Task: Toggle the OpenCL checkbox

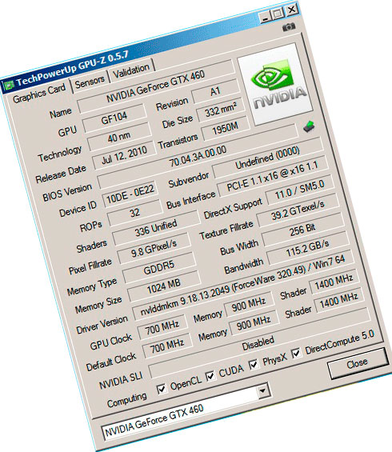Action: point(162,389)
